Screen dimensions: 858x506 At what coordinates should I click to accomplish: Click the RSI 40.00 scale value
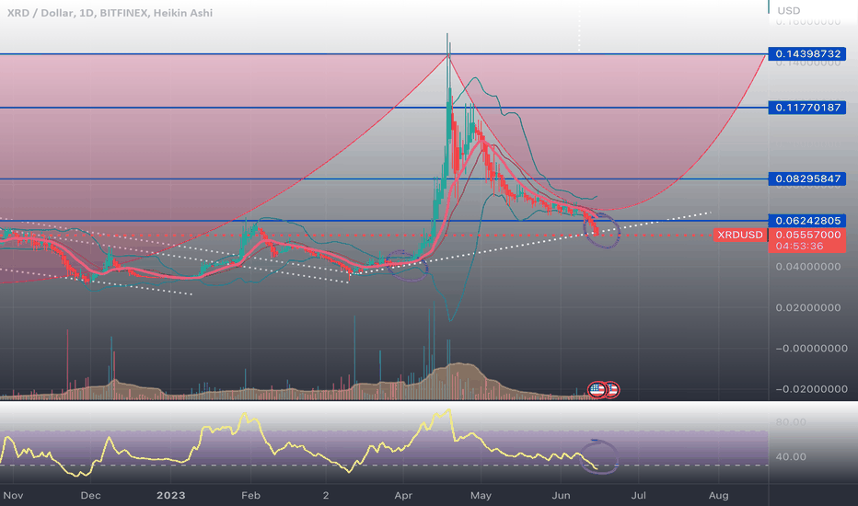click(791, 456)
